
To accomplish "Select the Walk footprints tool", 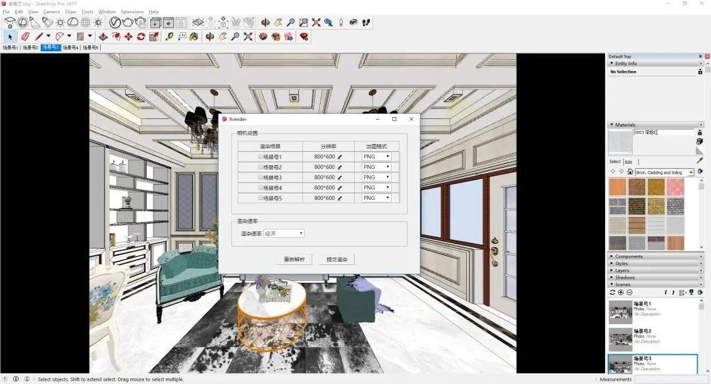I will (x=366, y=23).
